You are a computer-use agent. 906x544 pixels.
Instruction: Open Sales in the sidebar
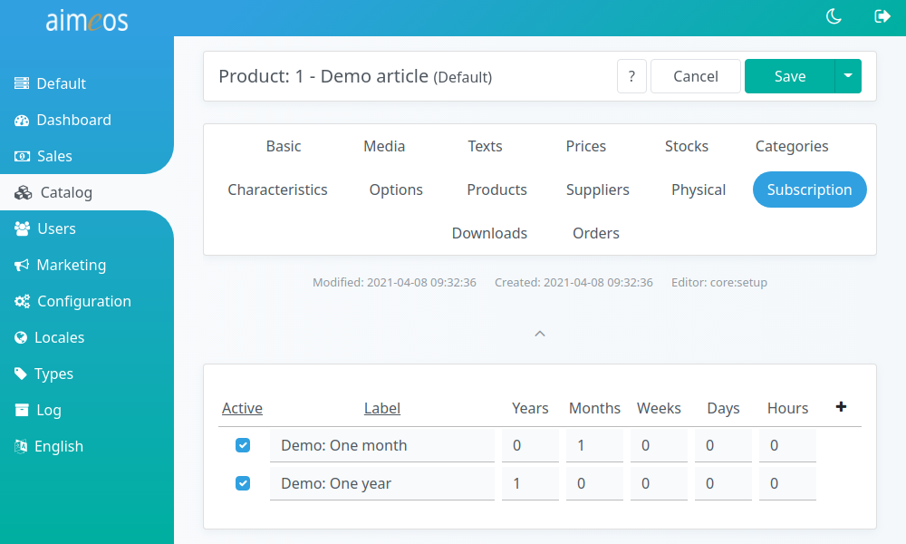click(x=55, y=156)
